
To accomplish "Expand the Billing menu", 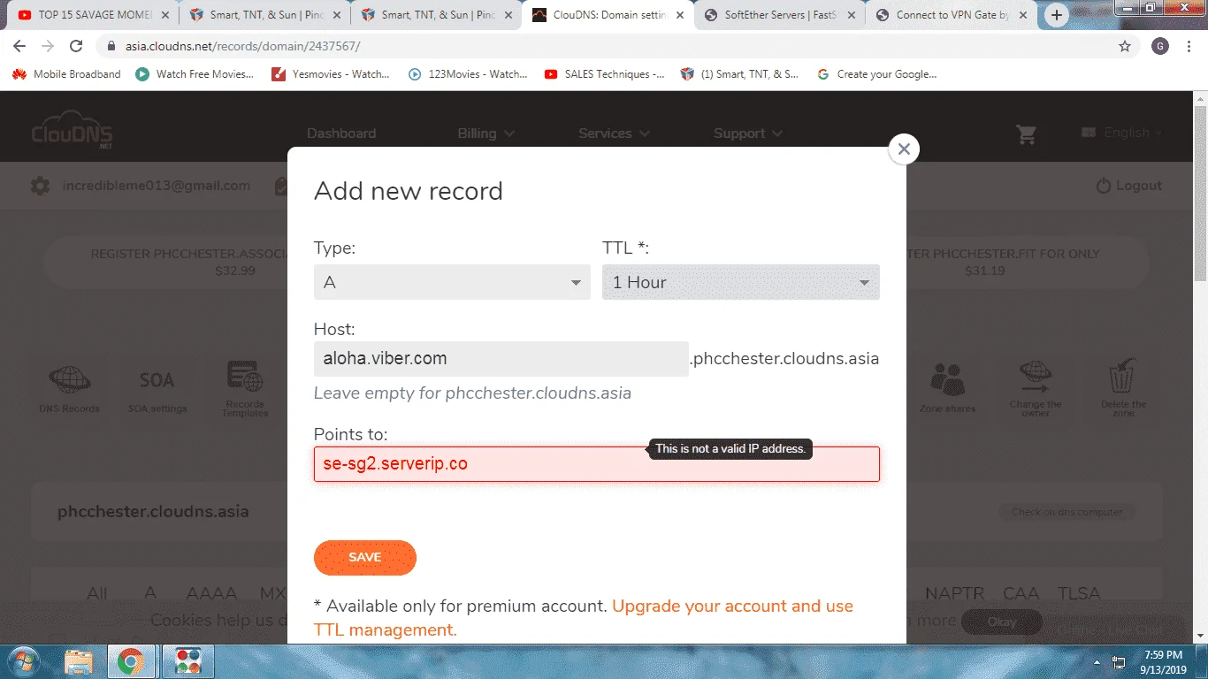I will point(485,134).
